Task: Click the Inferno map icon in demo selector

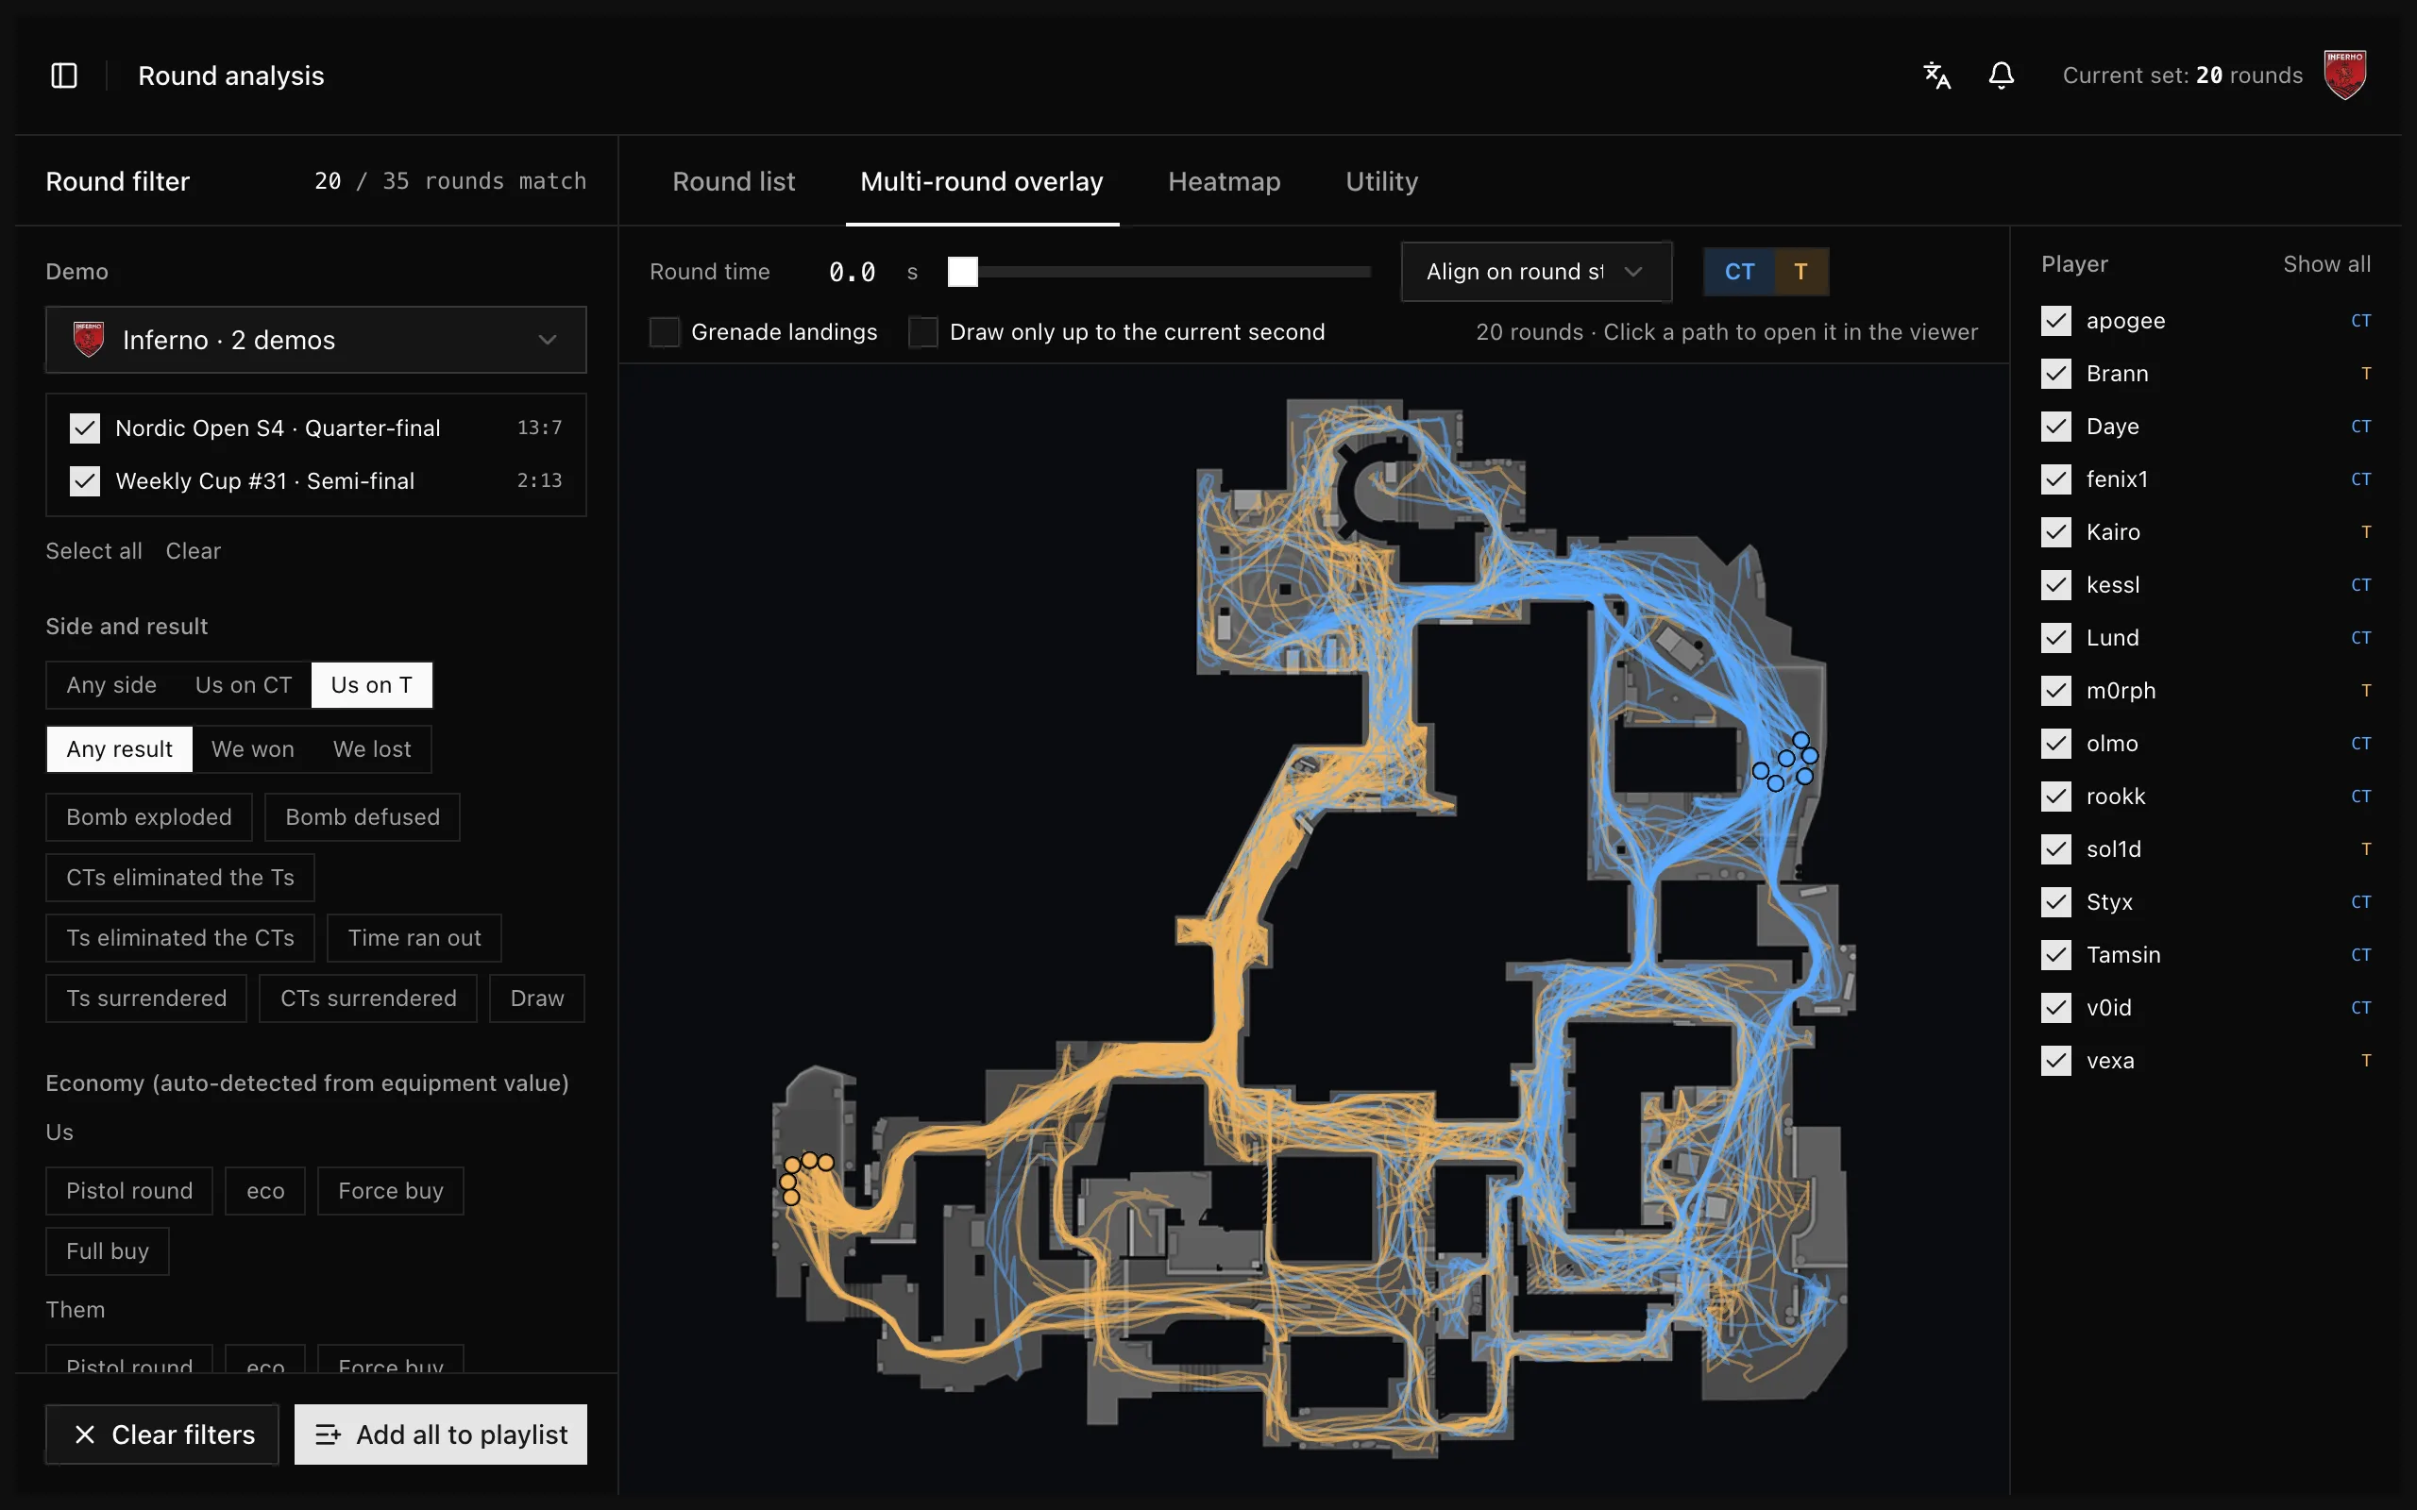Action: coord(89,340)
